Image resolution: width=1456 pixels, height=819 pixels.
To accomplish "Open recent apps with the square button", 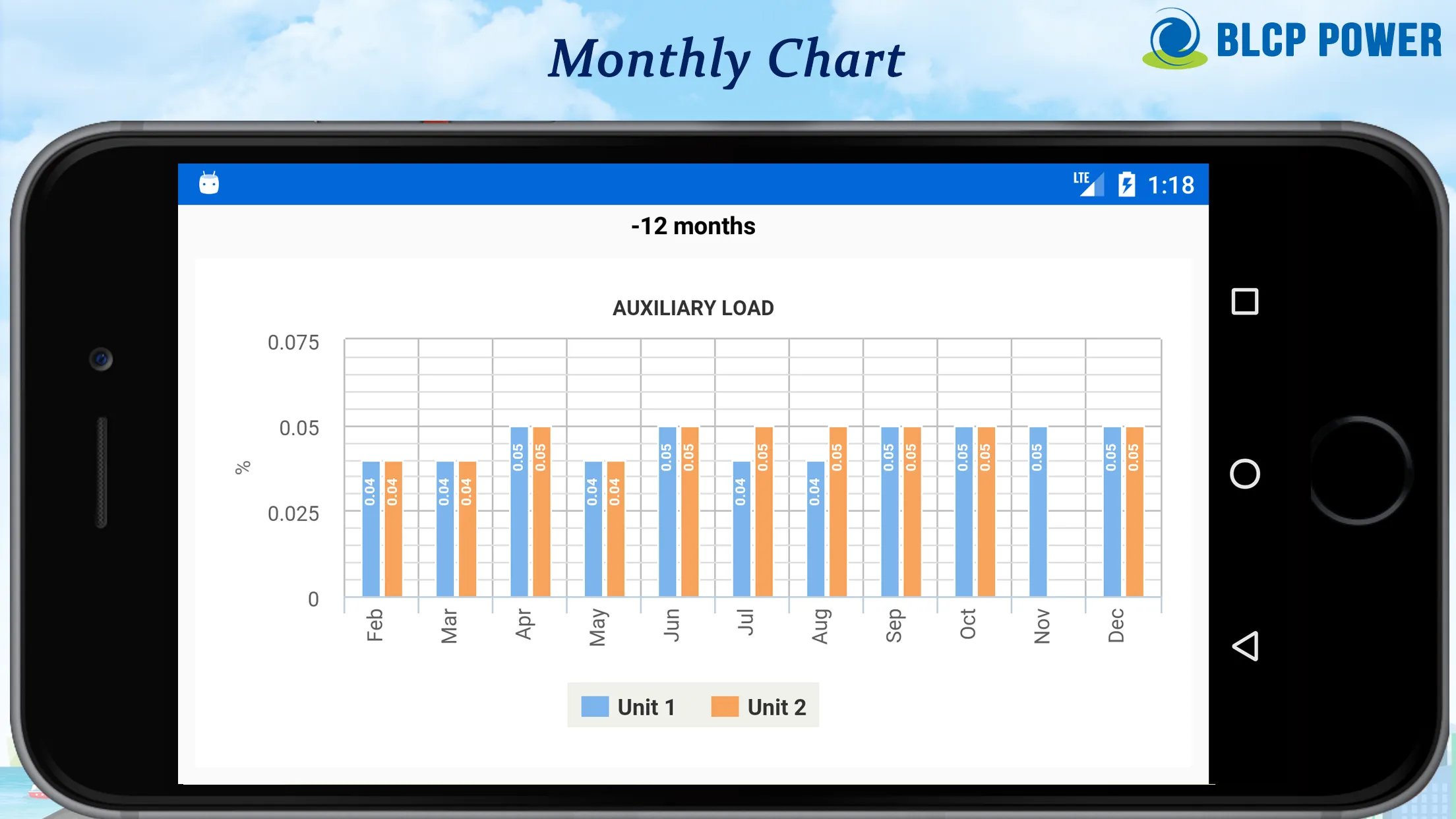I will tap(1245, 301).
